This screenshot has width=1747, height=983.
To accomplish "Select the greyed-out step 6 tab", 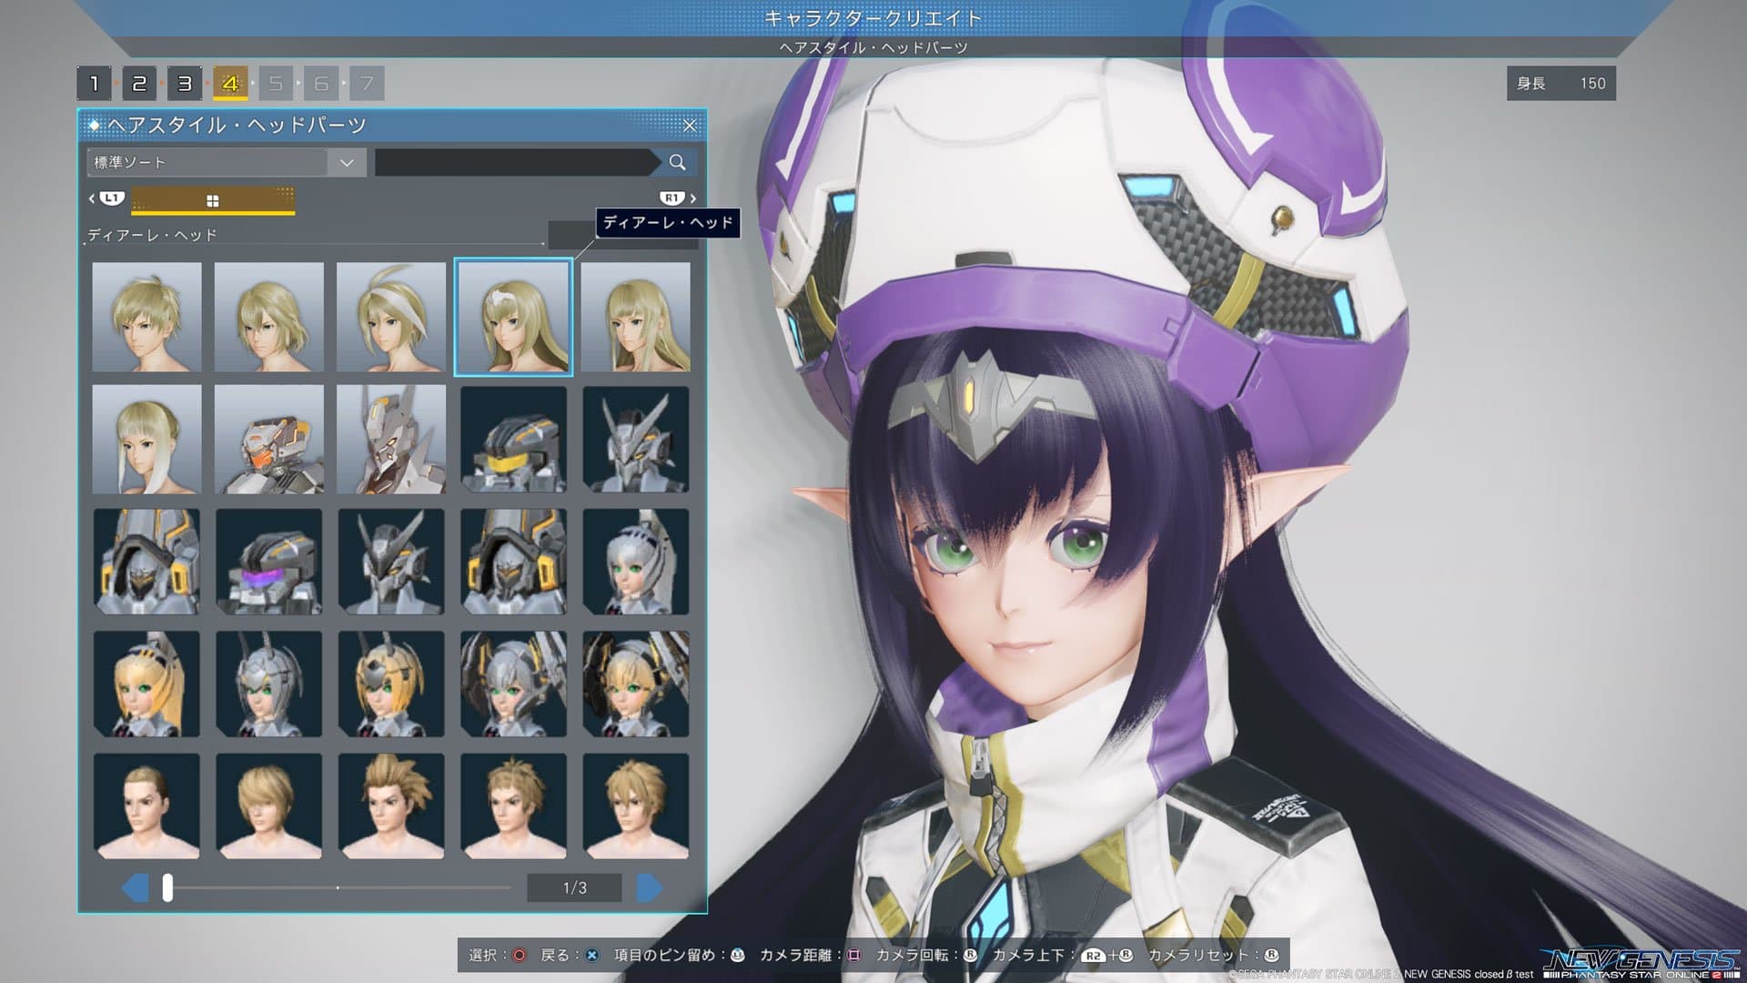I will coord(321,84).
